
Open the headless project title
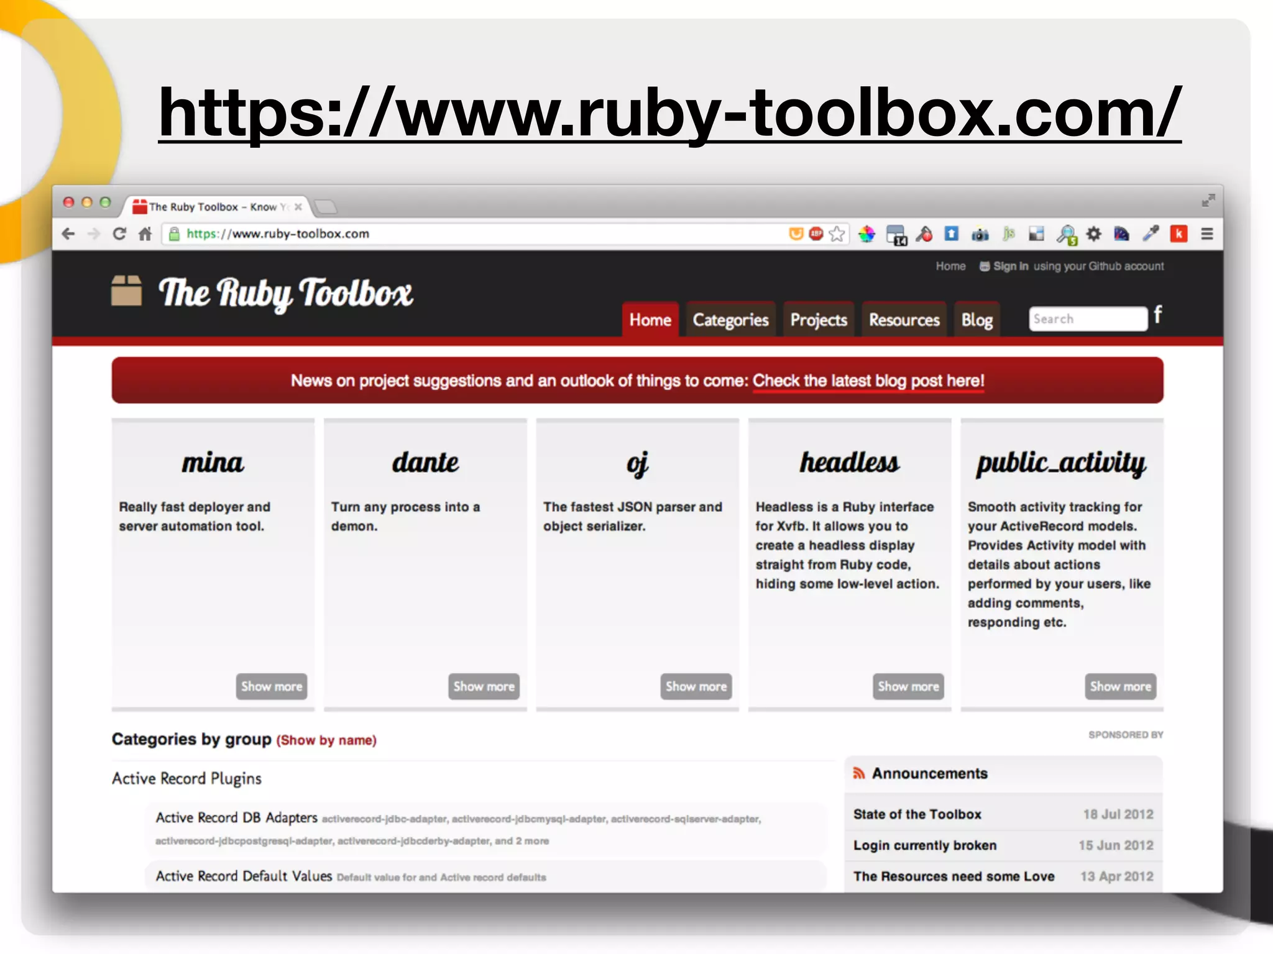[850, 462]
